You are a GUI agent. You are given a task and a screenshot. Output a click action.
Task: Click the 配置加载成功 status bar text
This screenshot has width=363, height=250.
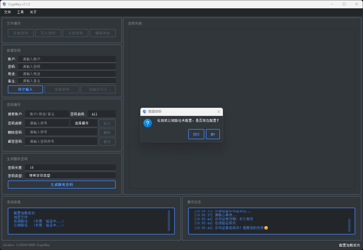[349, 245]
